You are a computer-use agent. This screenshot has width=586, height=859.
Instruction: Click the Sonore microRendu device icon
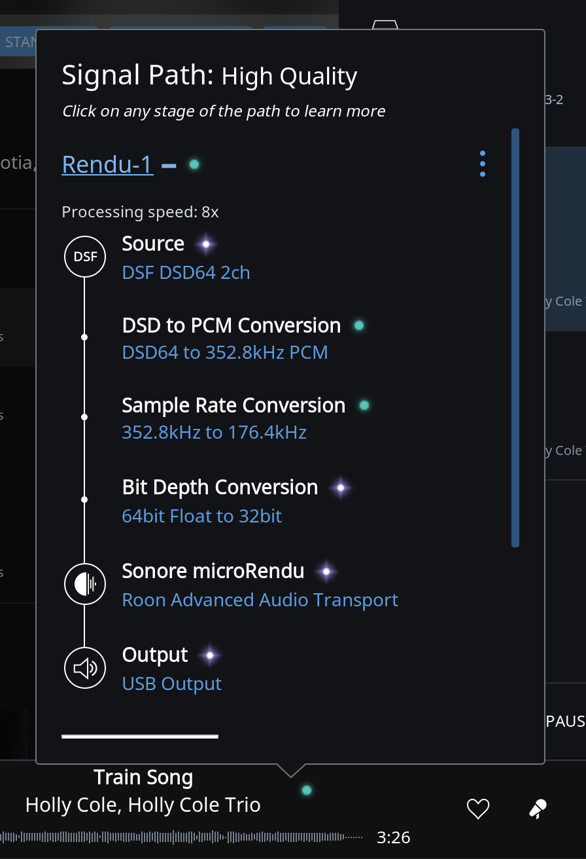(85, 583)
